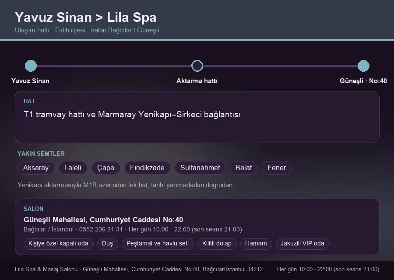Click the subtitle starting 'Ulaşım hattı · Fatih ilçesi'
The image size is (394, 280).
[x=87, y=30]
